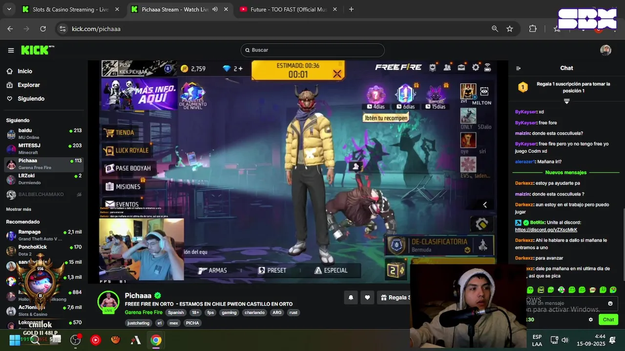
Task: Click the chat panel scrollbar
Action: (x=623, y=244)
